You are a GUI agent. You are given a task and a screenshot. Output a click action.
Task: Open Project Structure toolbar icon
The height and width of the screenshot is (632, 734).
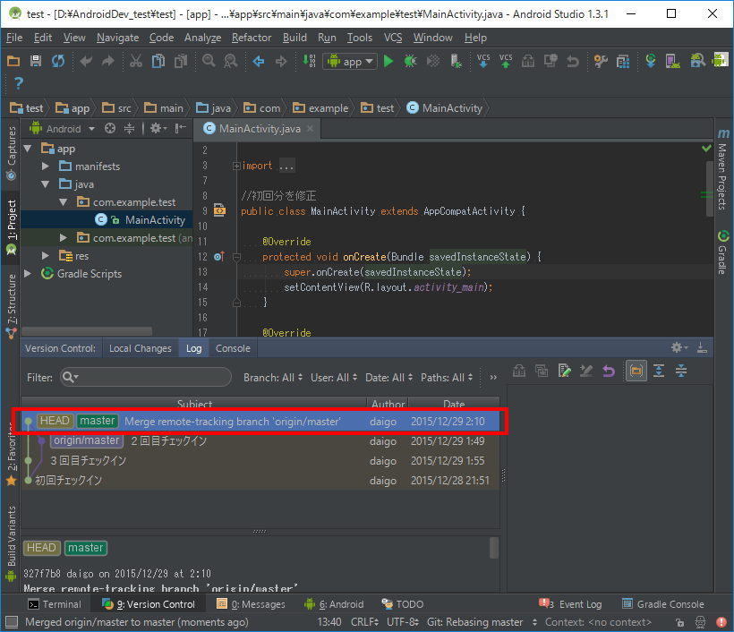click(623, 61)
